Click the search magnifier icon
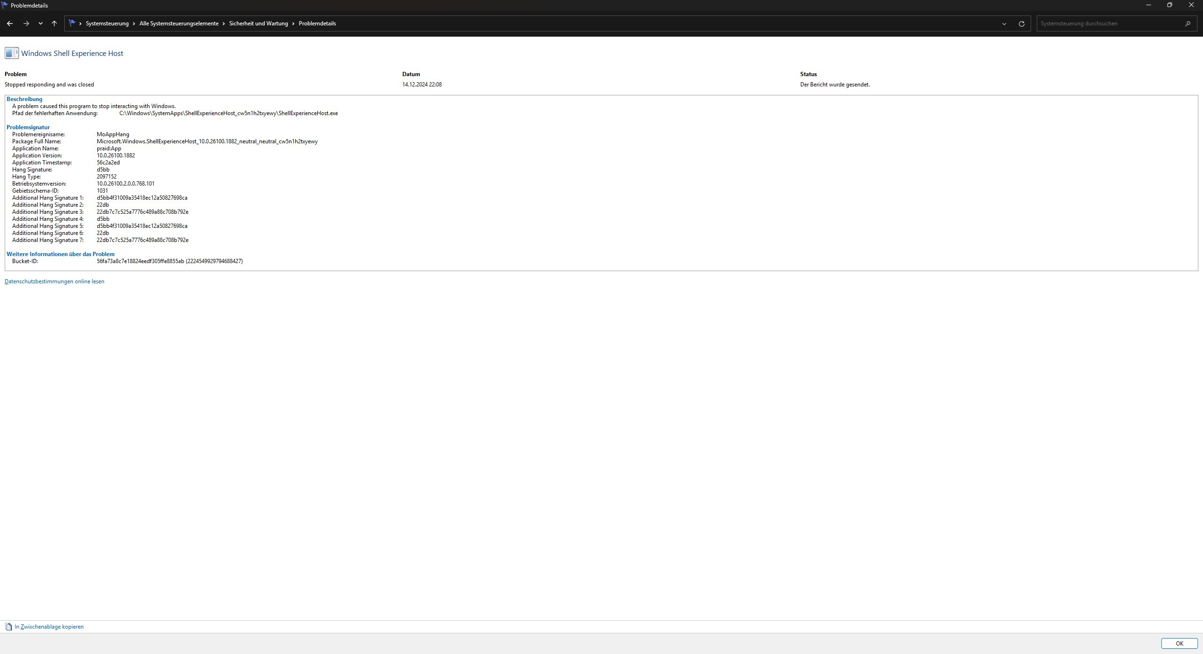 click(x=1187, y=23)
